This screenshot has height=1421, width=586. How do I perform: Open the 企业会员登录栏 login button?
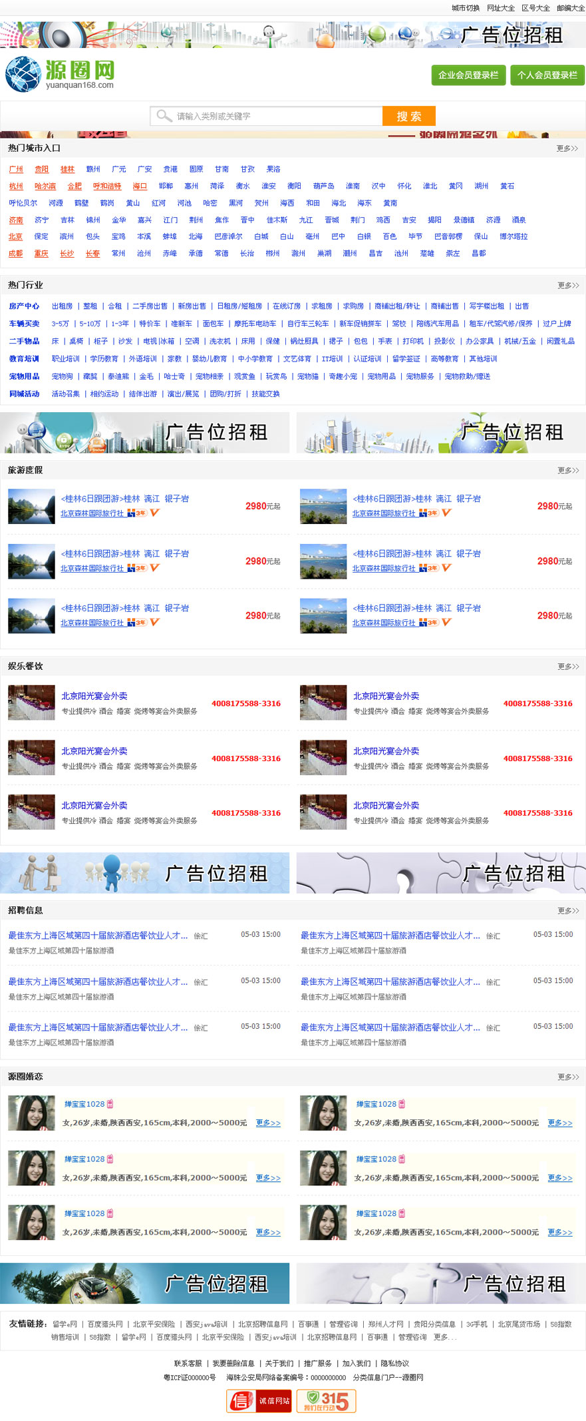coord(468,75)
